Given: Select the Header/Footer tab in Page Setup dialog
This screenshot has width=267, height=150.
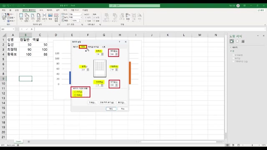Looking at the screenshot, I should 93,47.
